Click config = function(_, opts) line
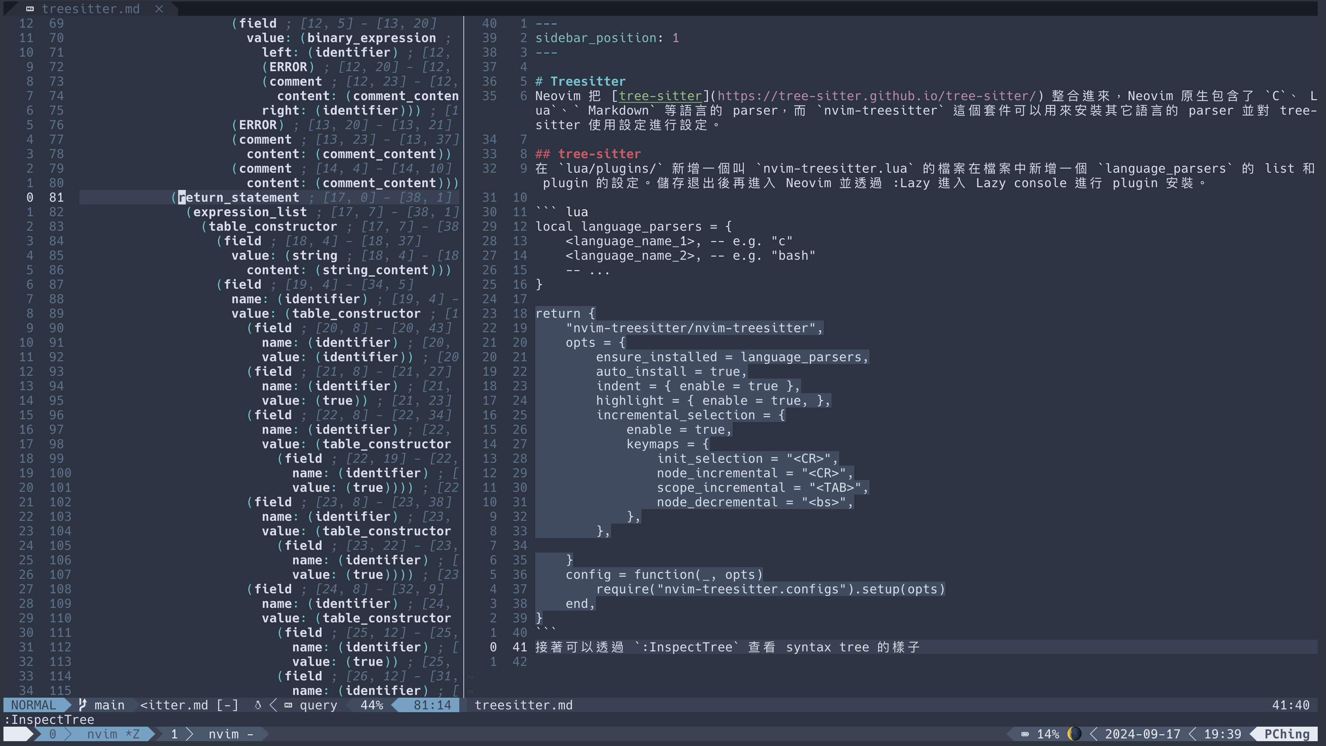1326x746 pixels. click(664, 575)
